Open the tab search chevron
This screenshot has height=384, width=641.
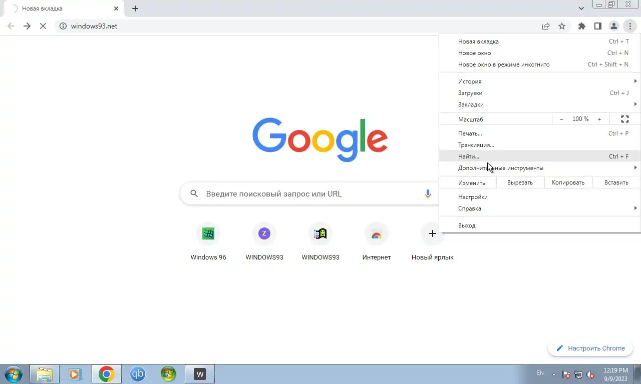click(x=581, y=8)
